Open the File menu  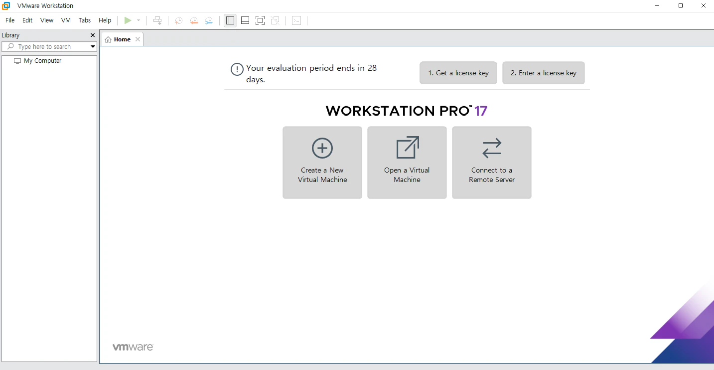pyautogui.click(x=10, y=20)
